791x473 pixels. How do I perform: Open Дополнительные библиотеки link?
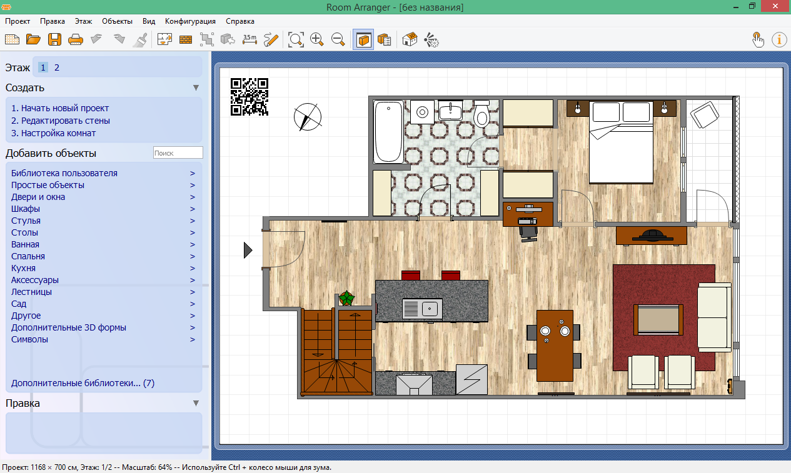pyautogui.click(x=83, y=383)
